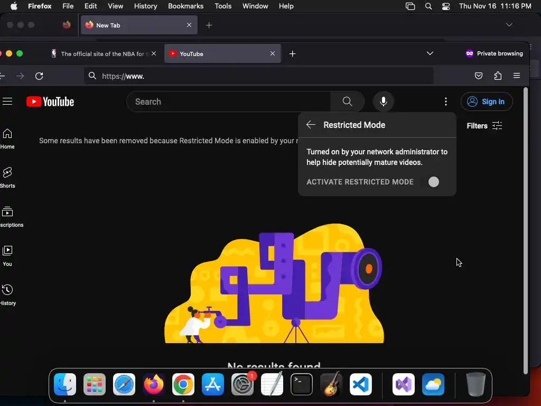Close the New Tab in background window
This screenshot has height=406, width=541.
[189, 25]
